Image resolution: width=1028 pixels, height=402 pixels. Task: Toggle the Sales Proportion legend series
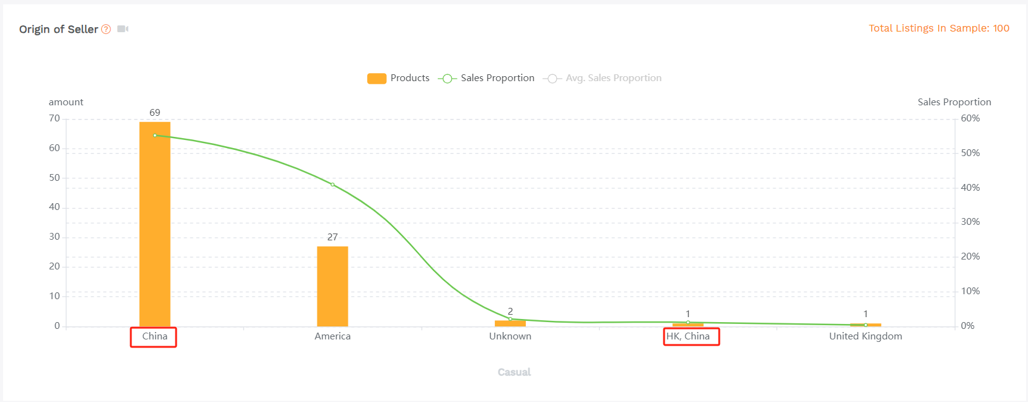(x=486, y=78)
